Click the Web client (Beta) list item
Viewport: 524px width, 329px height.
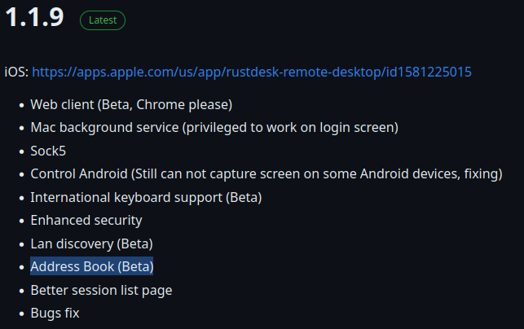click(131, 104)
